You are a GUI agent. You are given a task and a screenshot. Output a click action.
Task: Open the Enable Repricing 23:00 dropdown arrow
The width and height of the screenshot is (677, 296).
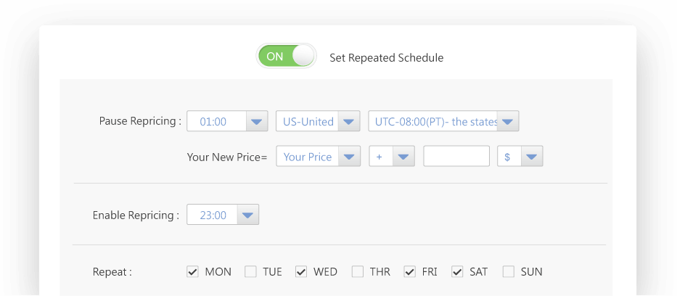click(248, 215)
